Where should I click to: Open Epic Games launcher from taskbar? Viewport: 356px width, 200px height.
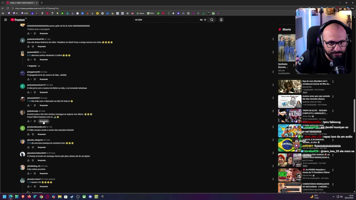coord(102,197)
